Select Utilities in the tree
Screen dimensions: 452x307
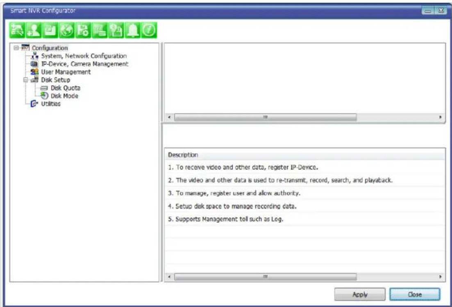click(51, 104)
